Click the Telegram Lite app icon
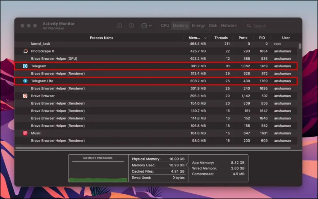 [25, 81]
